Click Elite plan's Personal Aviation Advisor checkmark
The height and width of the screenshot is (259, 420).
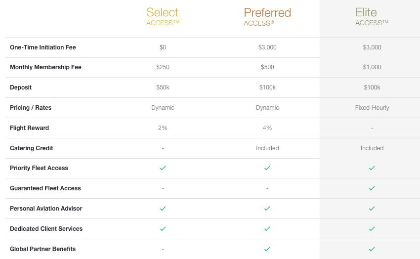coord(372,209)
